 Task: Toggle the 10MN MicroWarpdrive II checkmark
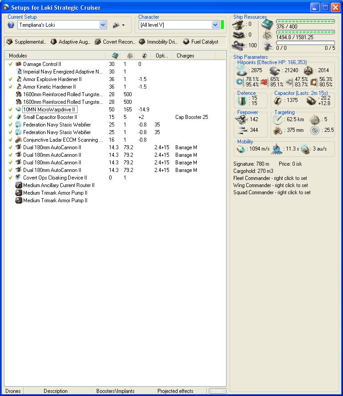tap(10, 109)
